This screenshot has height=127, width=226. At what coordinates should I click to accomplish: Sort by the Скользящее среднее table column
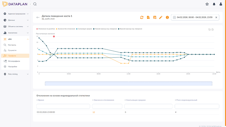pos(135,100)
